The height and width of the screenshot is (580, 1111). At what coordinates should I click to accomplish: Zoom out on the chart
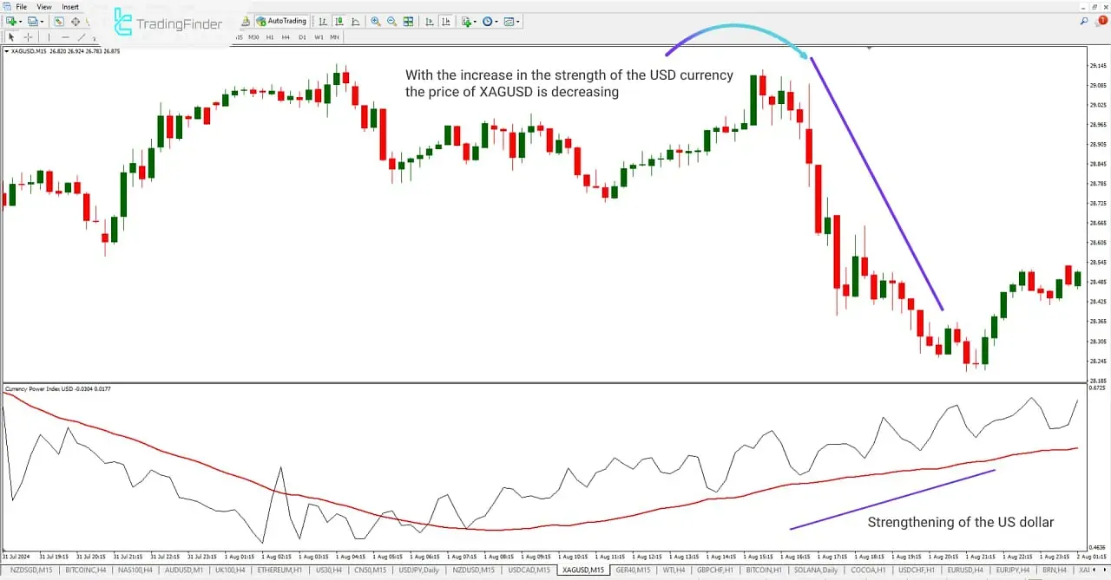(391, 22)
